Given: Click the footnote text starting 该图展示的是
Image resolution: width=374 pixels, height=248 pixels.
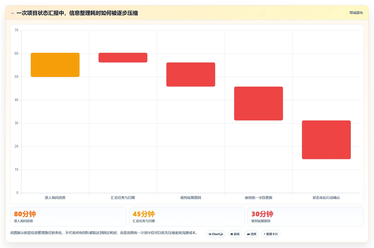Looking at the screenshot, I should click(104, 233).
